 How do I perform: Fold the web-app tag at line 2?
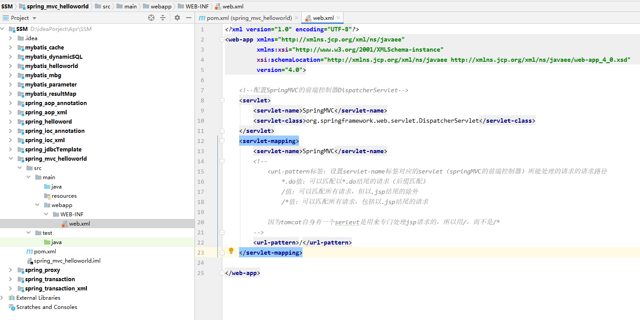tap(222, 40)
